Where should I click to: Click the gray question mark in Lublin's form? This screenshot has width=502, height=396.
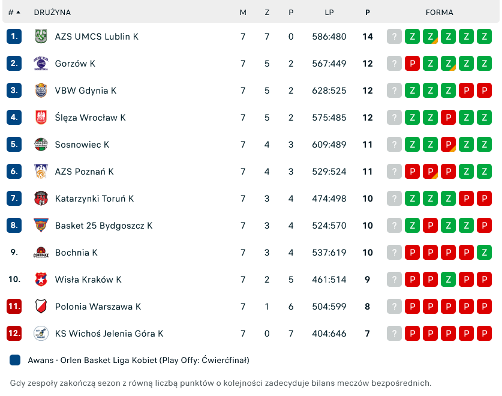(394, 37)
